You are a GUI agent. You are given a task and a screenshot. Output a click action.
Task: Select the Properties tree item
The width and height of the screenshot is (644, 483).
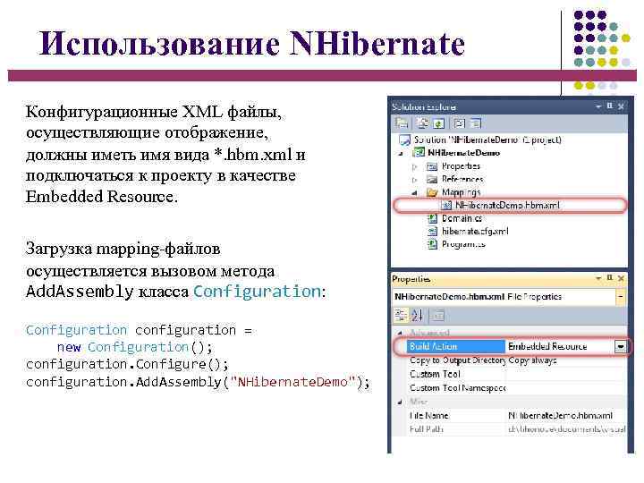pos(461,166)
